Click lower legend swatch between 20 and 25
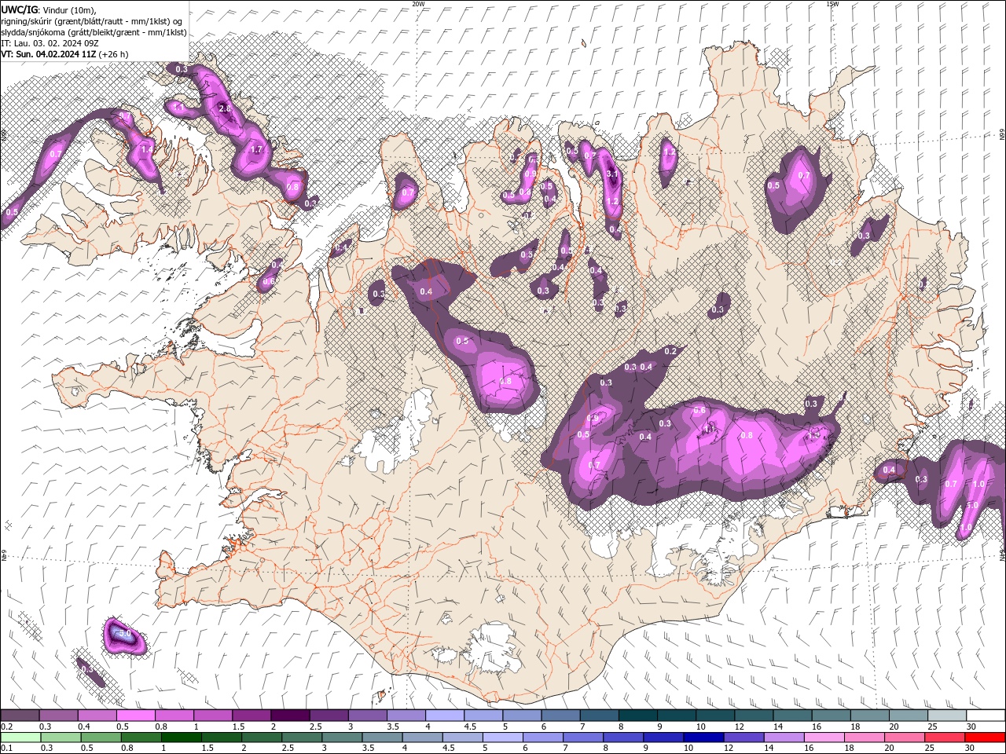Screen dimensions: 1006x754 tap(904, 738)
